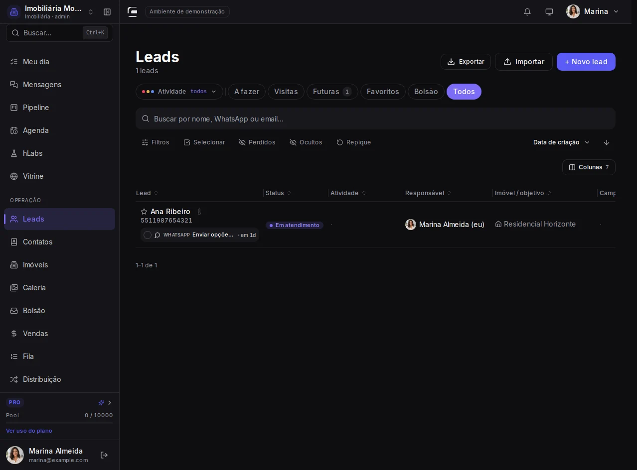This screenshot has width=637, height=470.
Task: Sort by the Lead column header
Action: click(x=147, y=193)
